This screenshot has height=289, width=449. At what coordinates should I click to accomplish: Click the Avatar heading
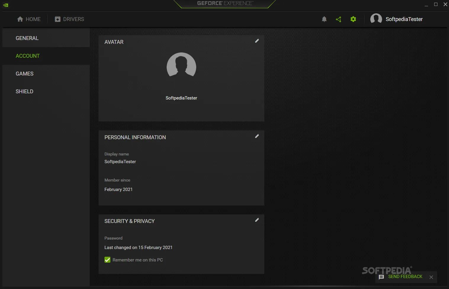pyautogui.click(x=114, y=42)
